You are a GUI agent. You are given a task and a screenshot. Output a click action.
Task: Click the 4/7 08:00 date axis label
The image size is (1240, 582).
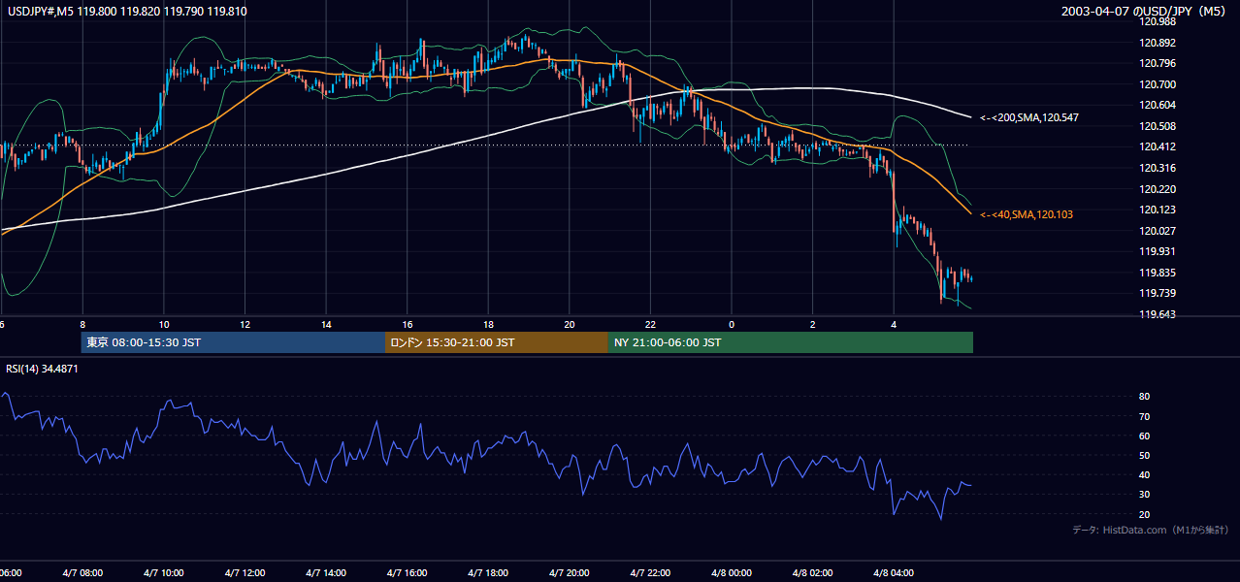[x=82, y=573]
